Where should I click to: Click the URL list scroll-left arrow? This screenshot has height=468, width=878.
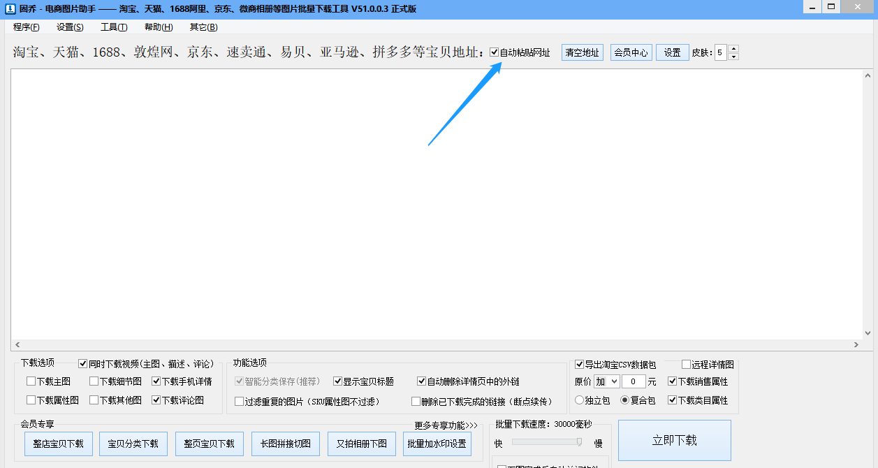coord(17,345)
